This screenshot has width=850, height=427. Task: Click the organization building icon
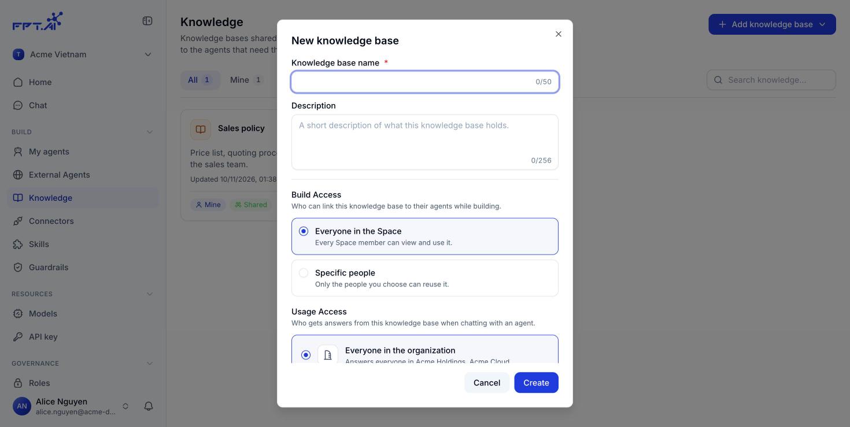(328, 355)
